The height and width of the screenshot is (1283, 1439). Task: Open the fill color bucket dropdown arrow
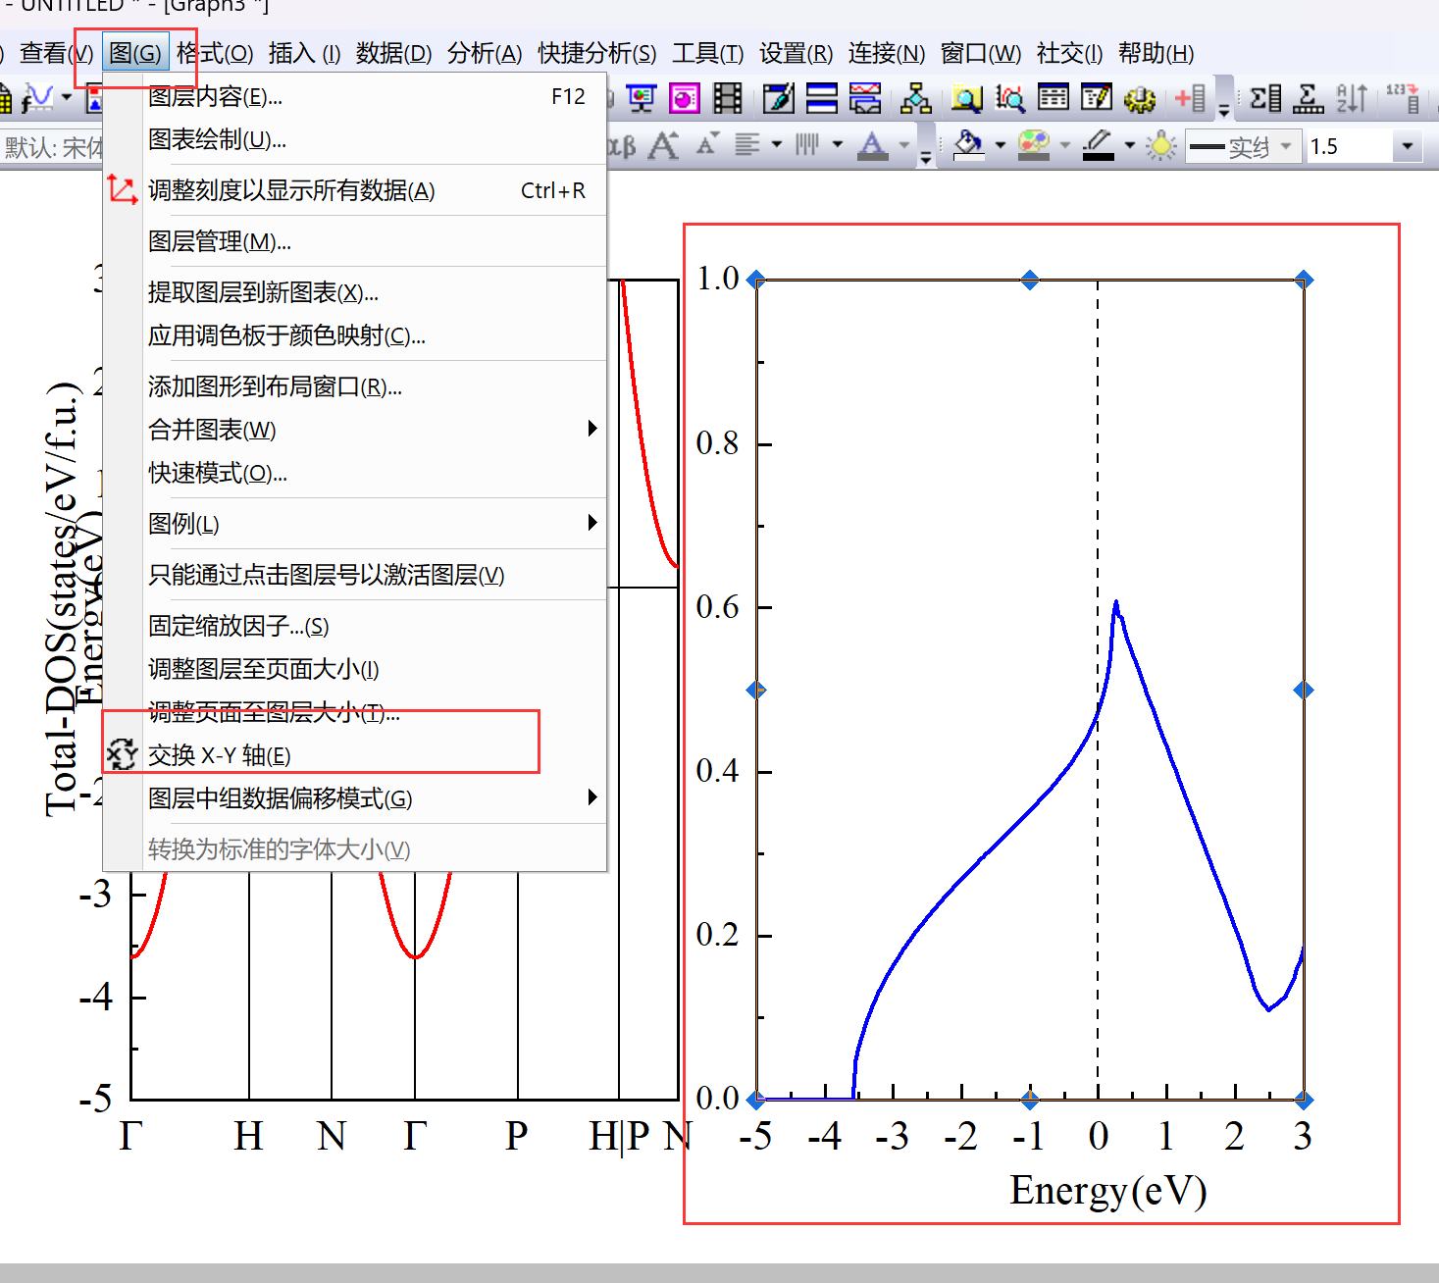click(1001, 145)
